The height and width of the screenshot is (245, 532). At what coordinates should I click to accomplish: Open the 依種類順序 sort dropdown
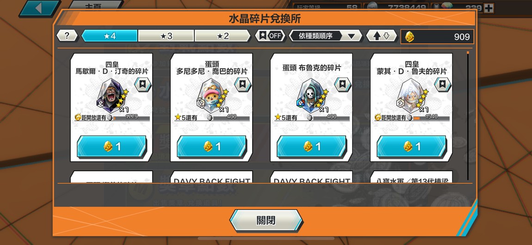pyautogui.click(x=325, y=36)
